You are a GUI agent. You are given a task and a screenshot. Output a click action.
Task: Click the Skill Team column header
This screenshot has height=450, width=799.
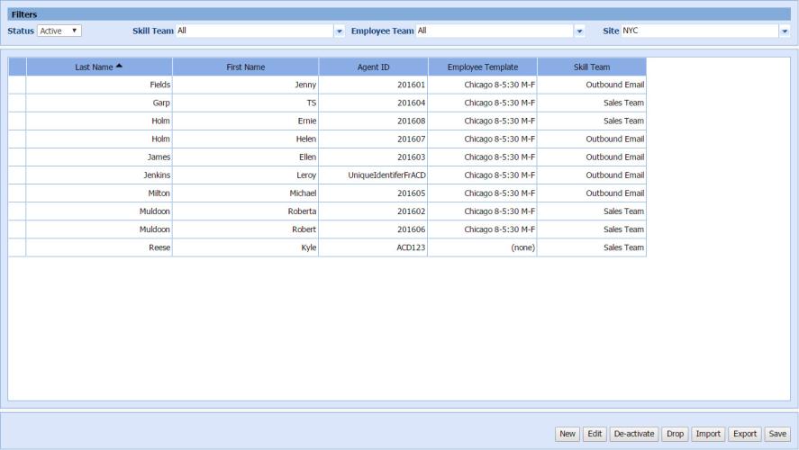click(x=592, y=67)
